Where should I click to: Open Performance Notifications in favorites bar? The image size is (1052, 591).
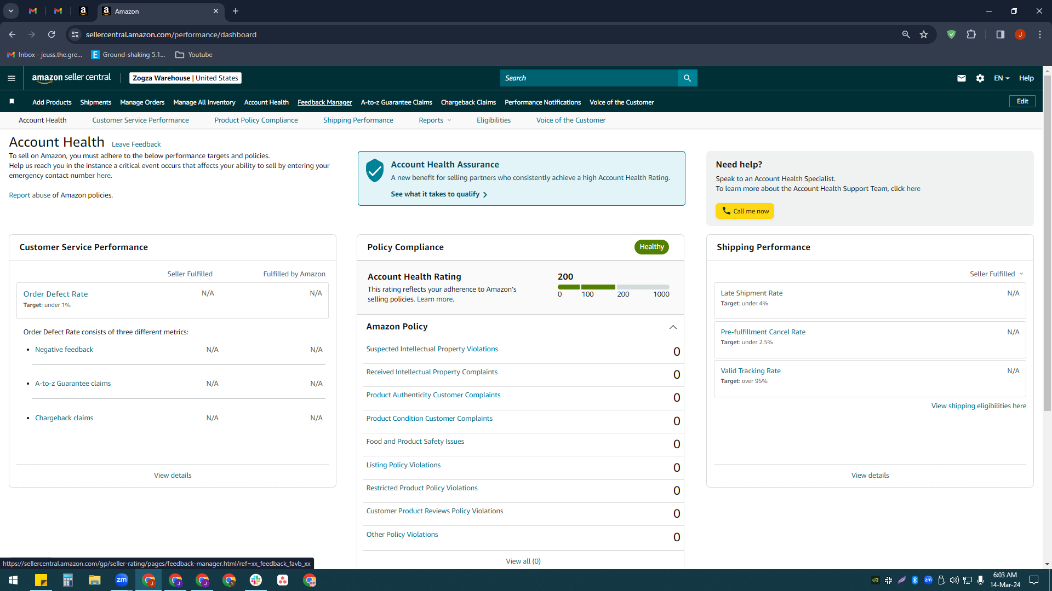[x=542, y=102]
